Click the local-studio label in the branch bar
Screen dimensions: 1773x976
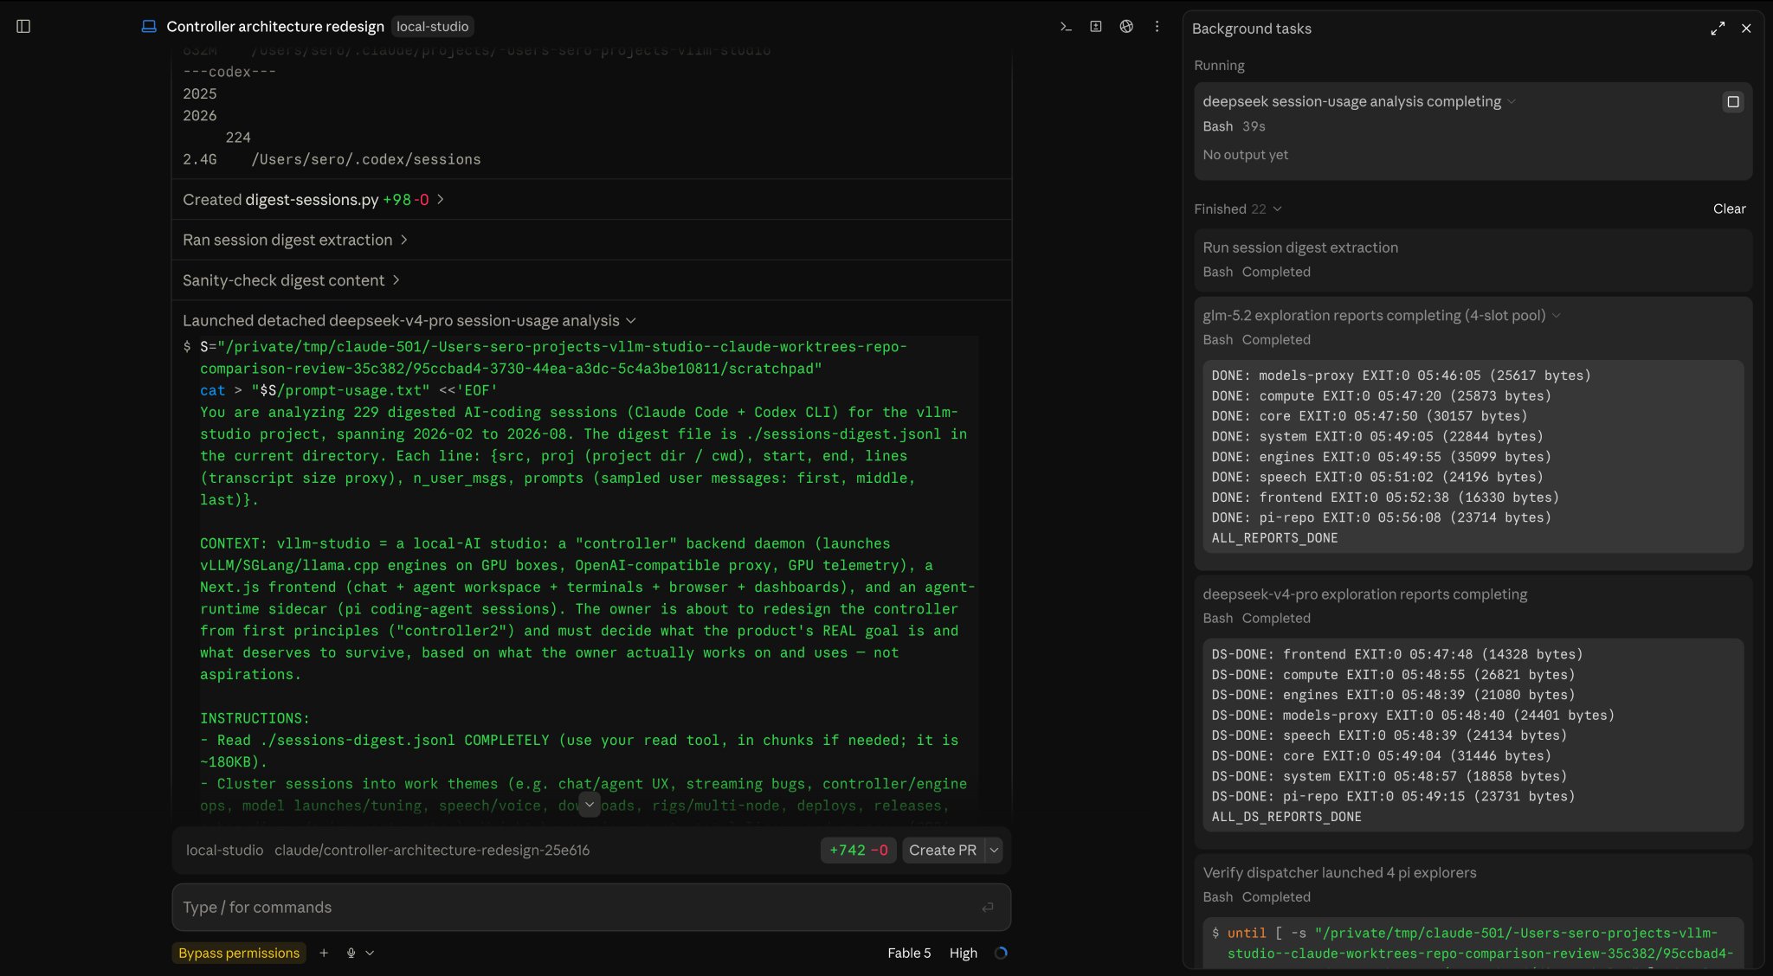(224, 851)
